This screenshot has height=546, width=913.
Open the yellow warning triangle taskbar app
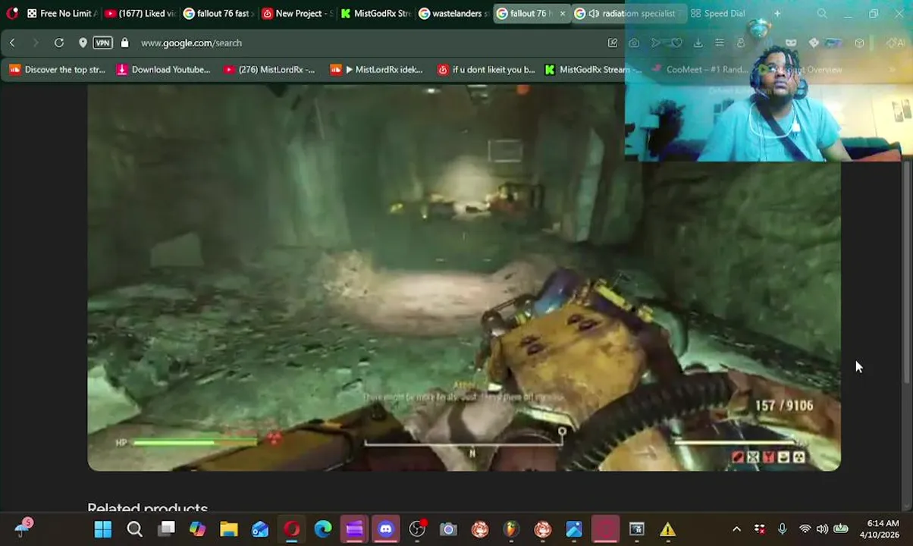click(667, 529)
